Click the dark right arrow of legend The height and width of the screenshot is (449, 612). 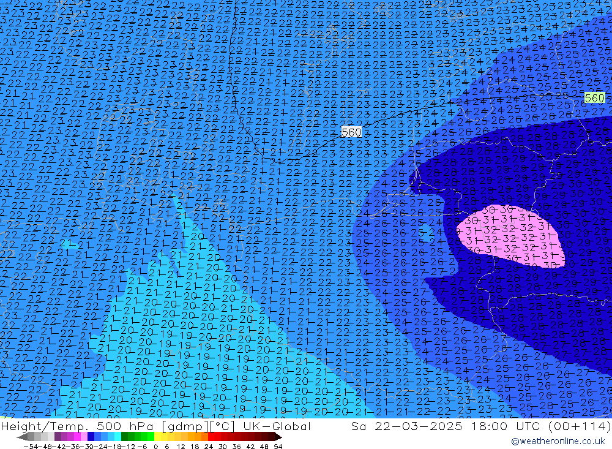(278, 437)
